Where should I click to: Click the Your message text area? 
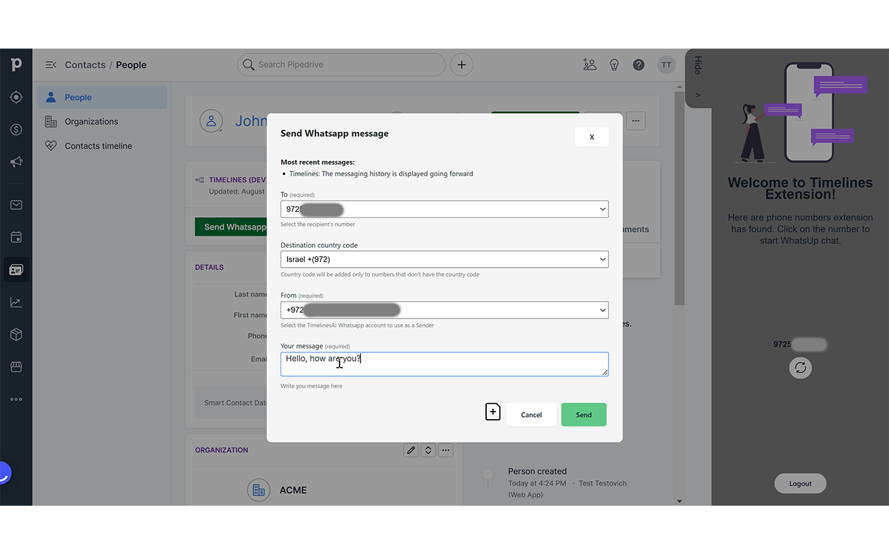tap(444, 364)
